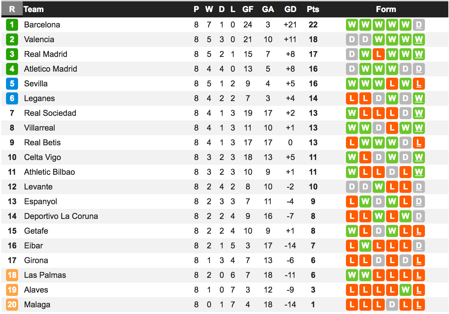Viewport: 449px width, 314px height.
Task: Click the grey D badge in Malaga's form
Action: 392,305
